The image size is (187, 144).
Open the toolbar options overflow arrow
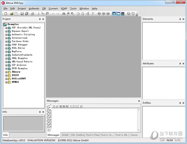(137, 15)
